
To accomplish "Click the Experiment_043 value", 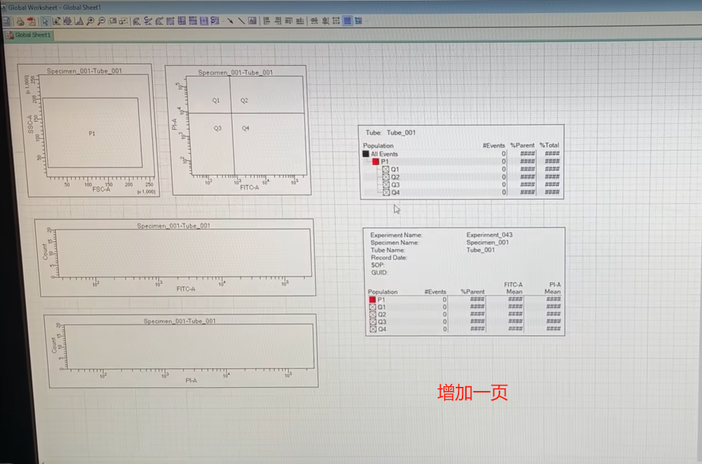I will point(489,235).
